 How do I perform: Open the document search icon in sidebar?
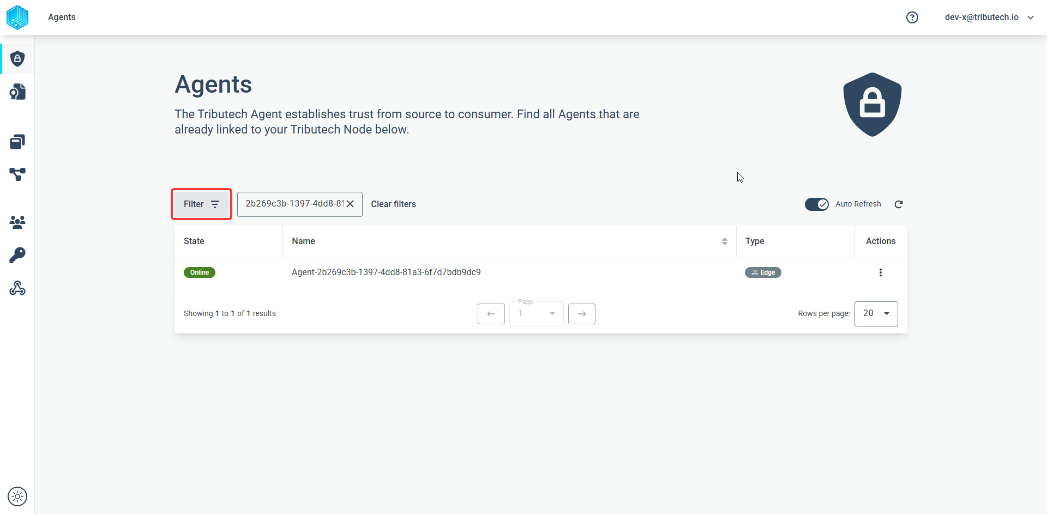tap(17, 92)
